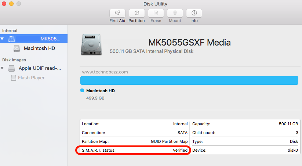The image size is (302, 166).
Task: Collapse the MK505 drive disclosure triangle
Action: [2, 39]
